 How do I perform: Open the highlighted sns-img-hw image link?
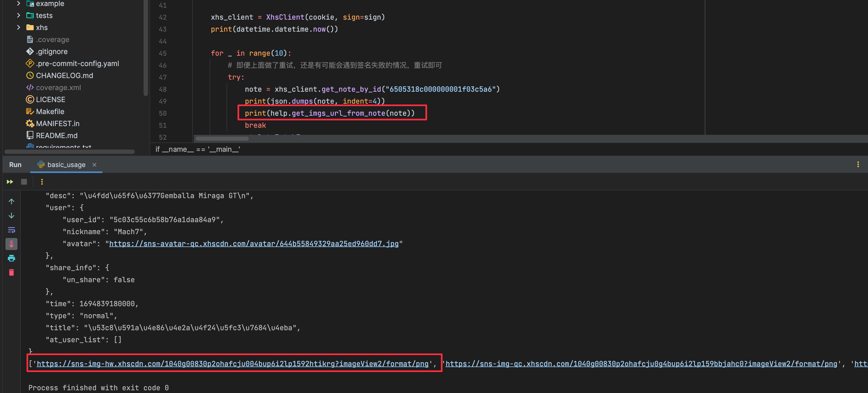coord(234,364)
